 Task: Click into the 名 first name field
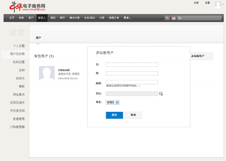132,65
